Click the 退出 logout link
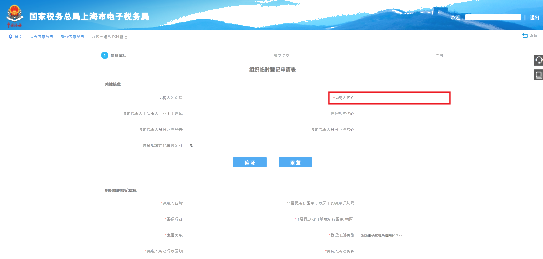 [x=534, y=17]
